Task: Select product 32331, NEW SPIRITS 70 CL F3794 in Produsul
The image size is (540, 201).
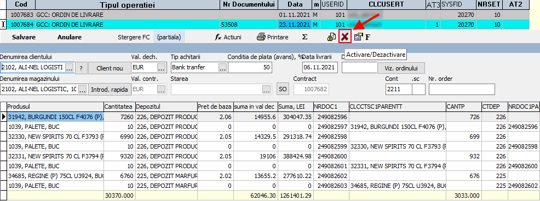Action: (x=55, y=156)
